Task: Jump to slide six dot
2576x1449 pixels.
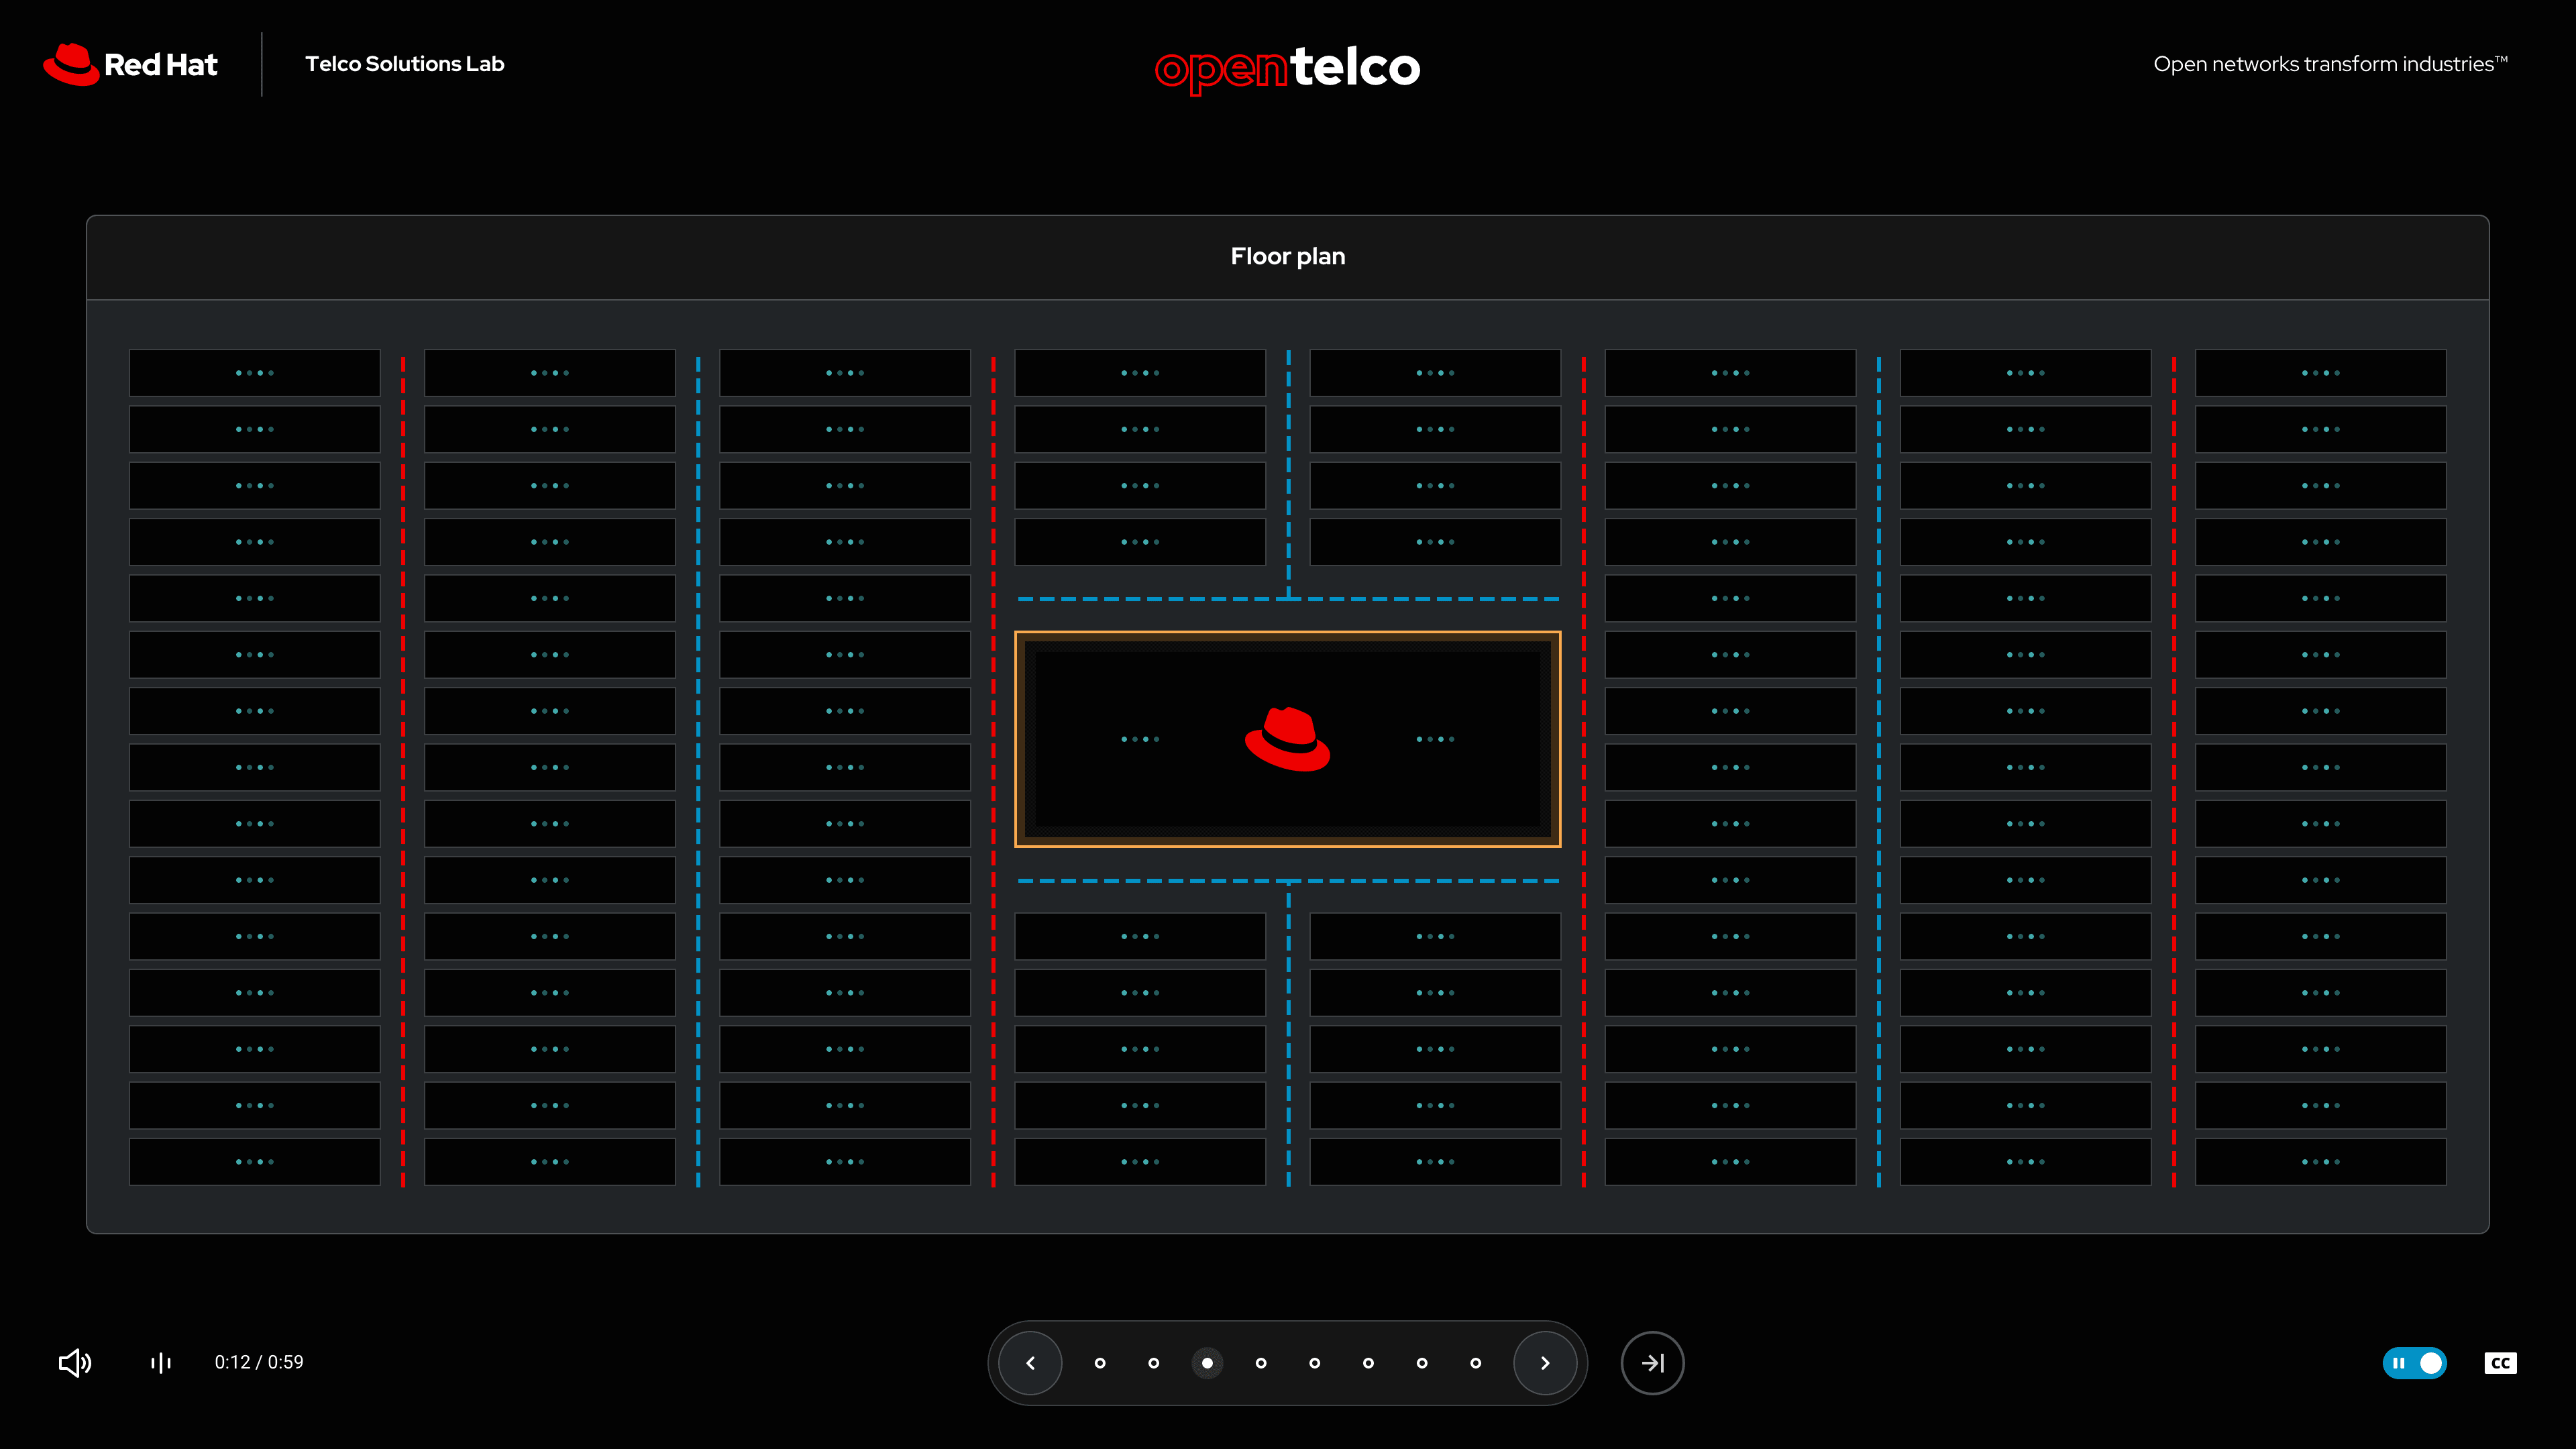Action: coord(1368,1363)
